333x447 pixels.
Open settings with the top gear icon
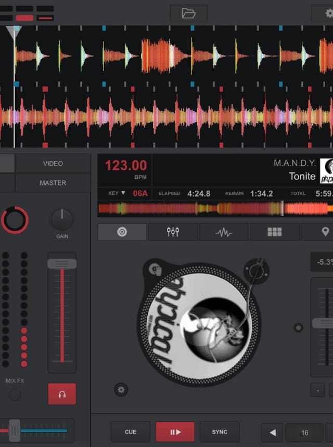(x=326, y=13)
